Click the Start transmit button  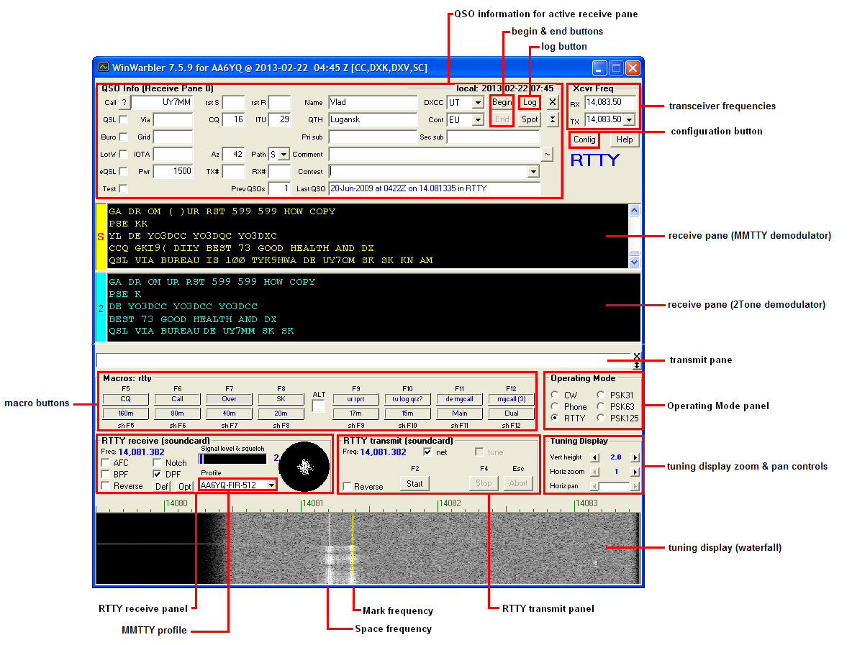pyautogui.click(x=414, y=484)
